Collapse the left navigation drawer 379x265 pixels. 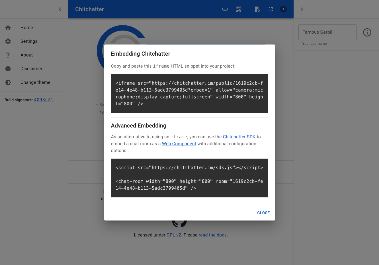[60, 9]
